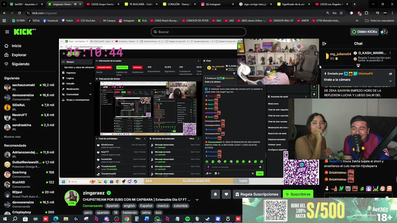Open Chrome three-dot menu

click(393, 13)
